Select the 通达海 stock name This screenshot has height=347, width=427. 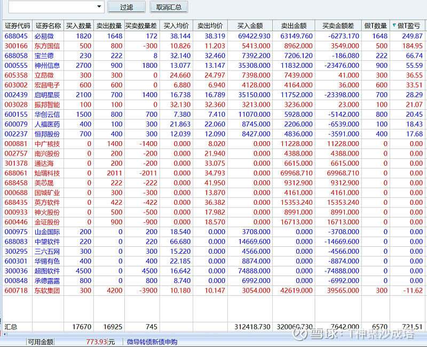click(x=44, y=164)
